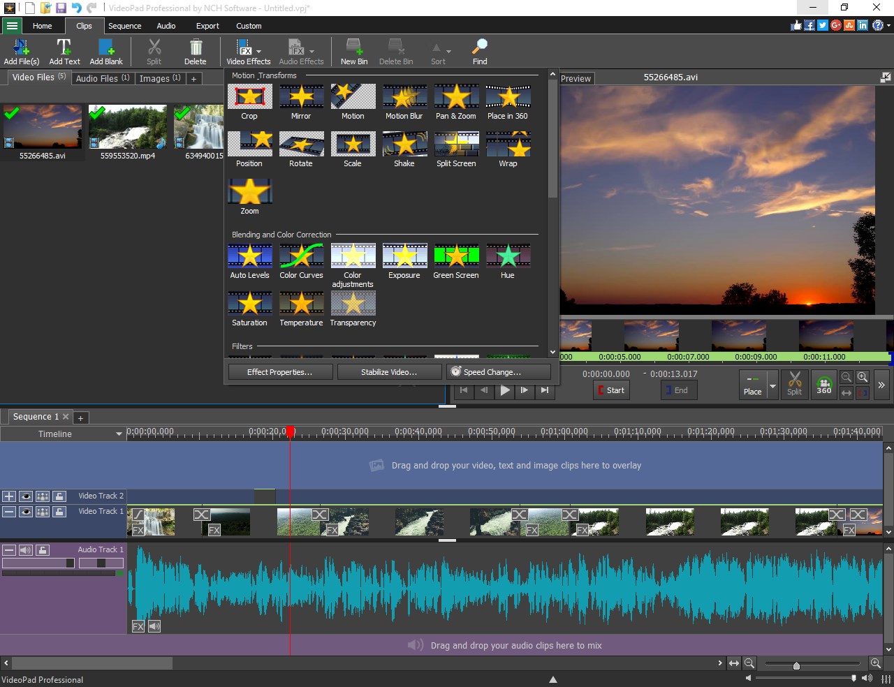This screenshot has width=894, height=687.
Task: Select the 55266485.avi clip thumbnail
Action: (42, 128)
